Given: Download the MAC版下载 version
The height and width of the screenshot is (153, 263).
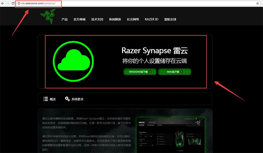Looking at the screenshot, I should click(x=174, y=72).
